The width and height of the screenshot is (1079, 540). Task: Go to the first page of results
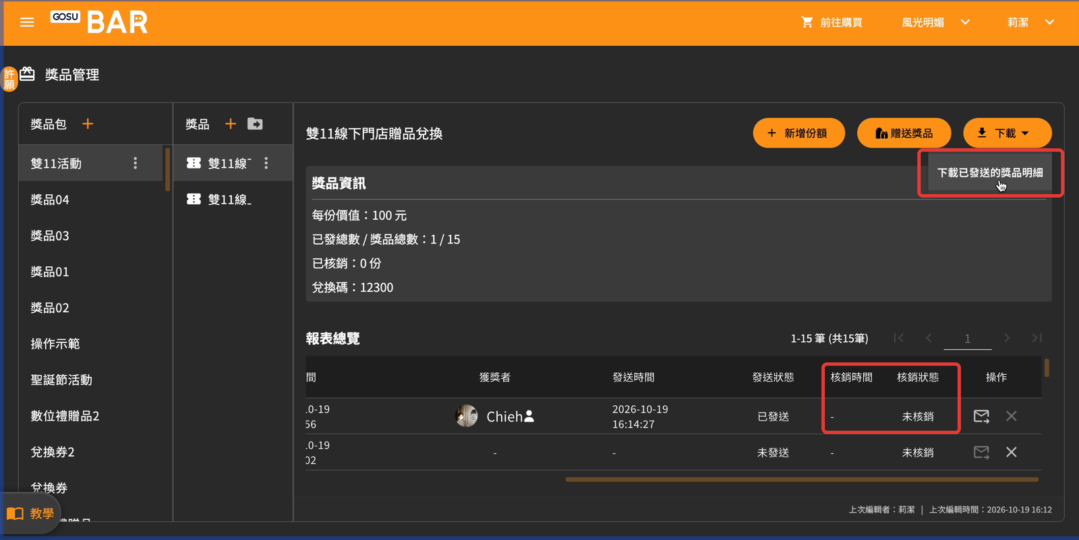(899, 338)
